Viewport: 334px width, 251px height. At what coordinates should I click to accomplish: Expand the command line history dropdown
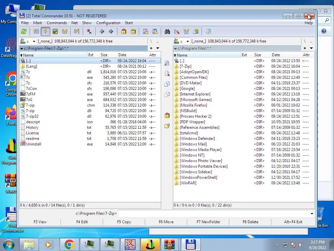(x=312, y=213)
